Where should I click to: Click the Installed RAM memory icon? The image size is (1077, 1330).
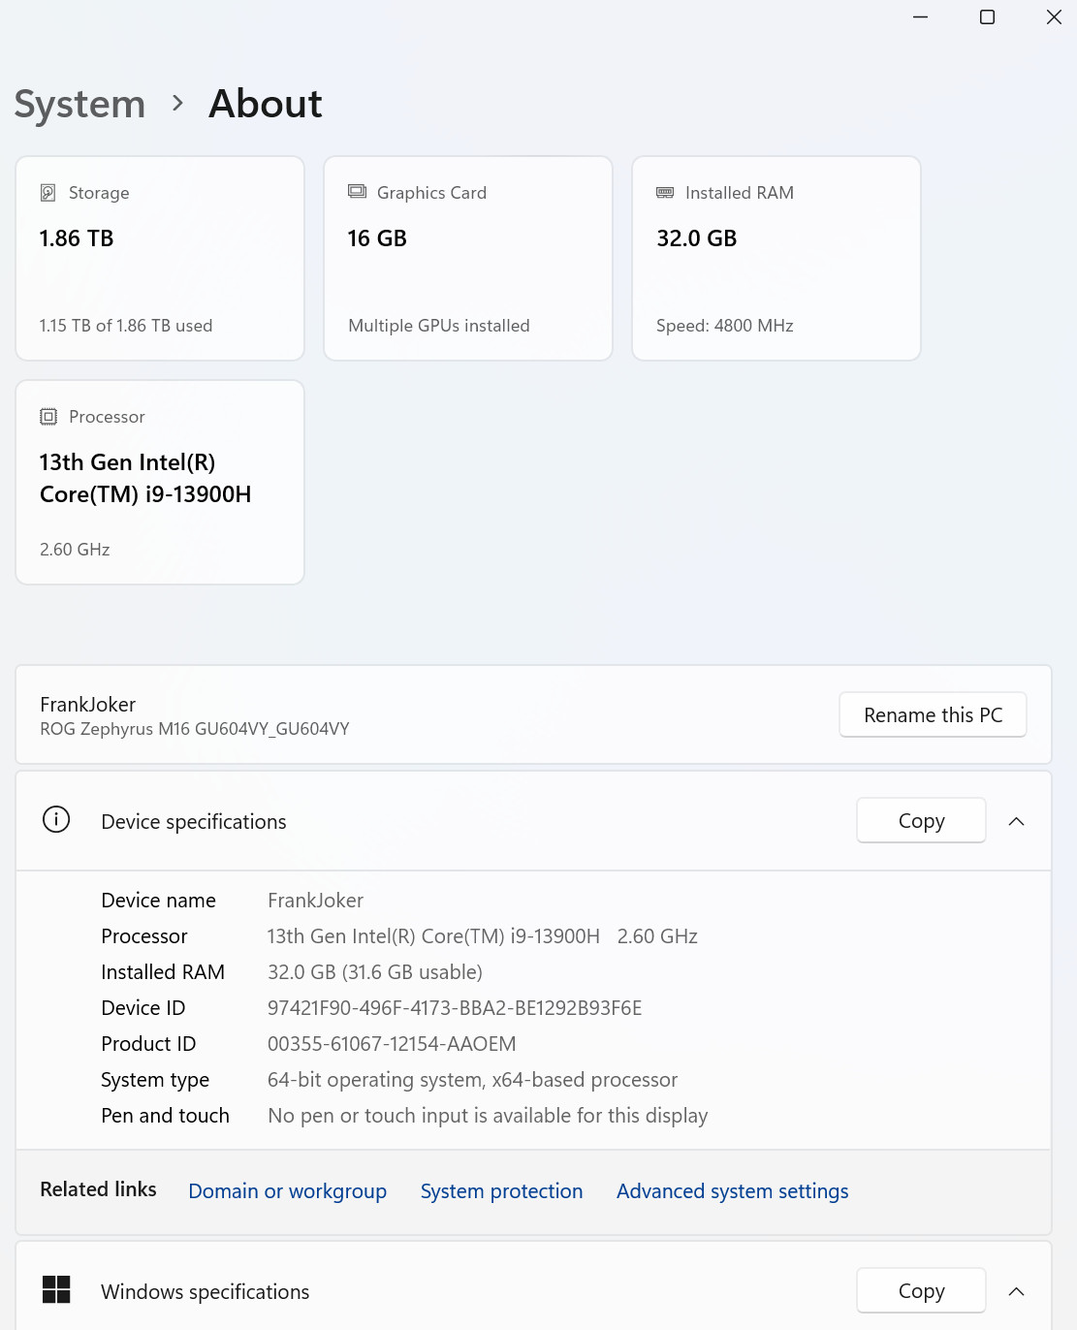pyautogui.click(x=665, y=193)
